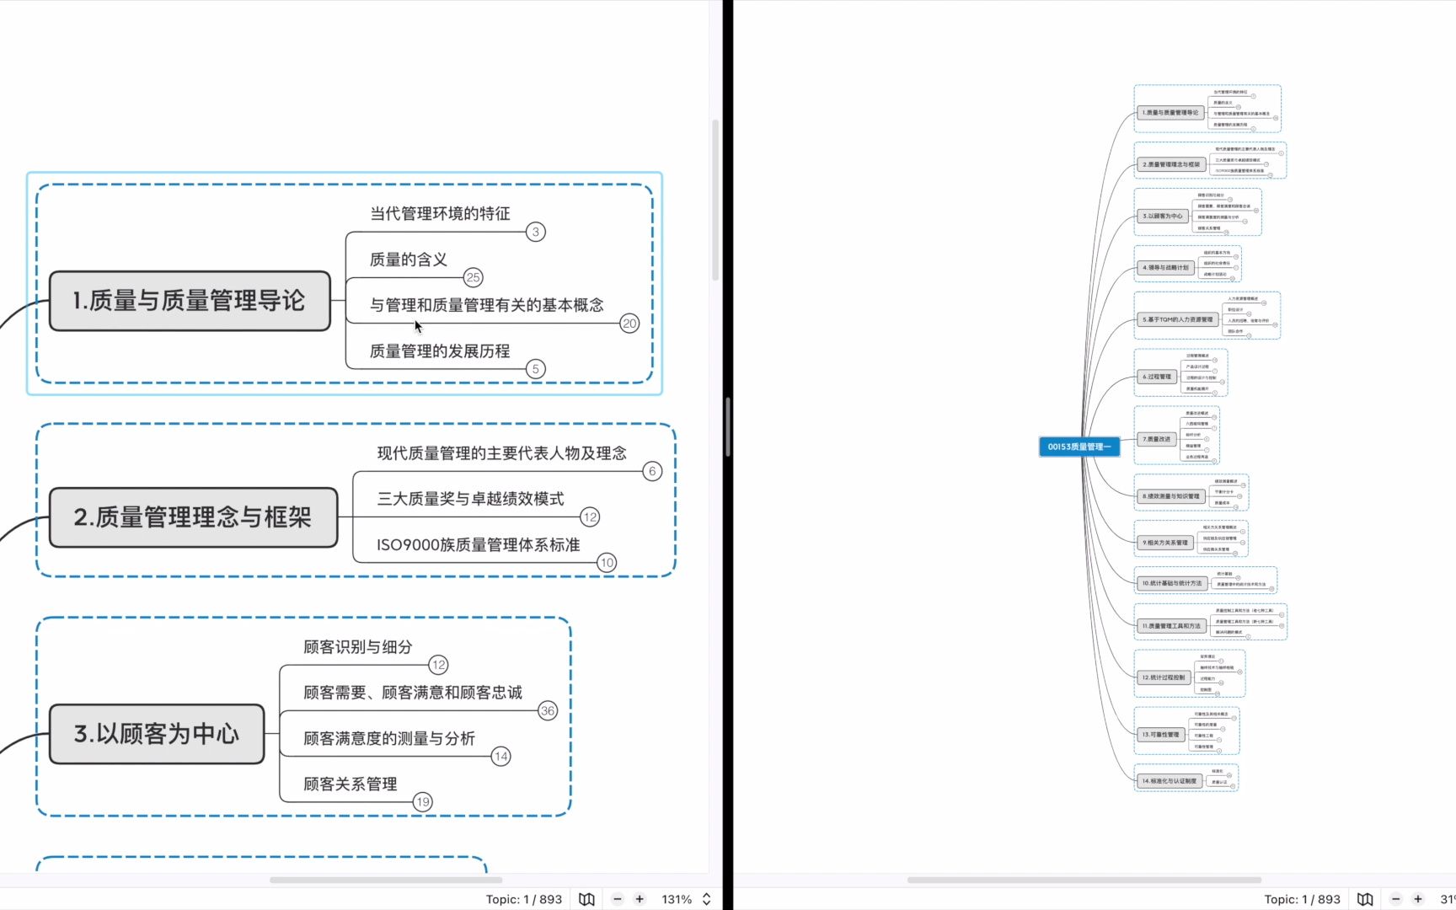Click the 质量管理的发展历程 subtopic
Image resolution: width=1456 pixels, height=910 pixels.
(440, 351)
